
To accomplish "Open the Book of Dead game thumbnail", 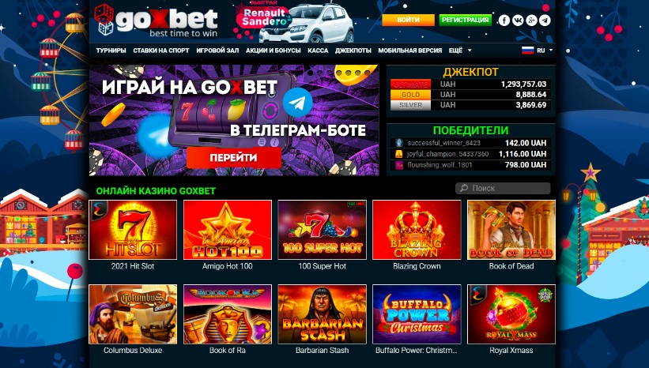I will click(x=511, y=230).
